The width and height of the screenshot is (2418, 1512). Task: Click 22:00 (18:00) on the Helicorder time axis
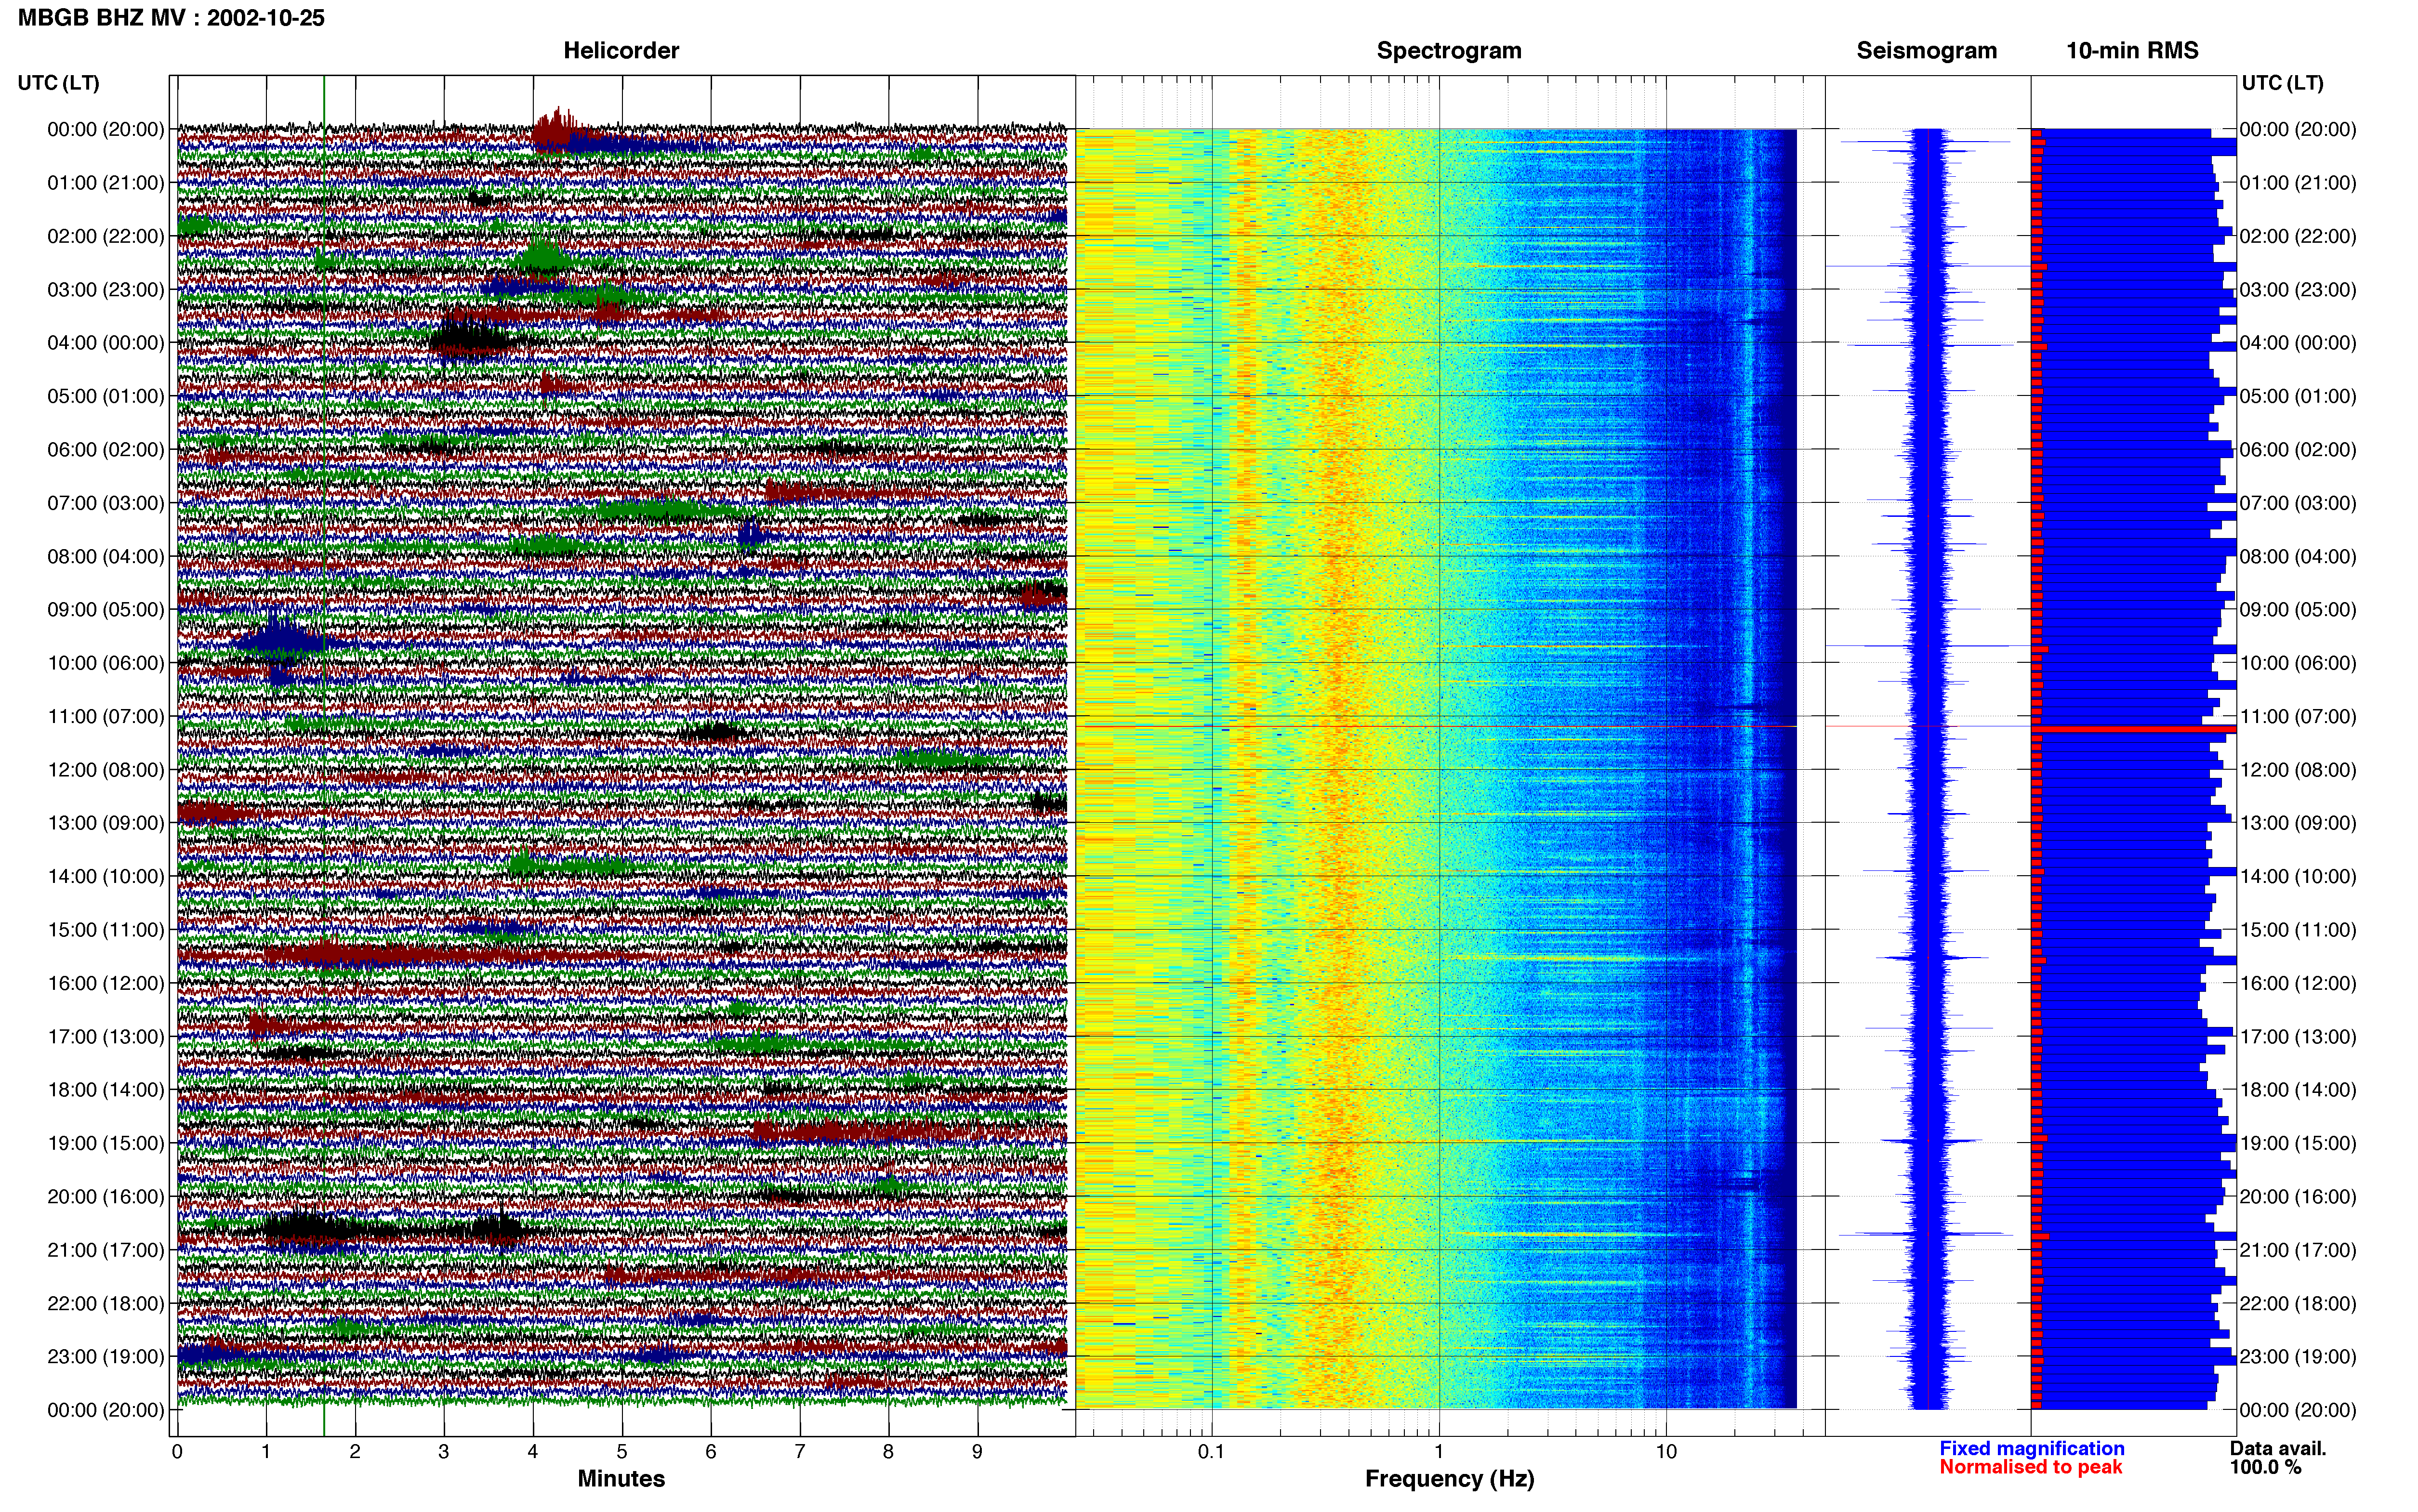click(x=106, y=1304)
